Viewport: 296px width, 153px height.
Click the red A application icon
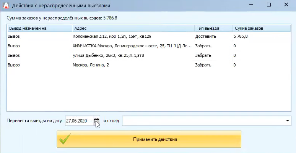pos(6,5)
